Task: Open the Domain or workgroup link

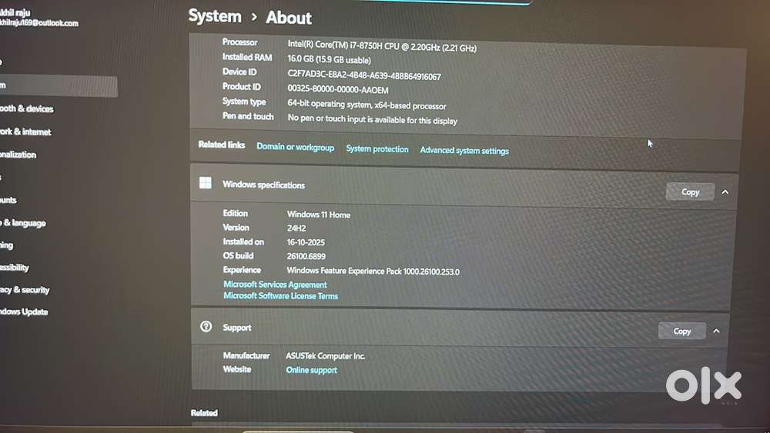Action: [x=295, y=147]
